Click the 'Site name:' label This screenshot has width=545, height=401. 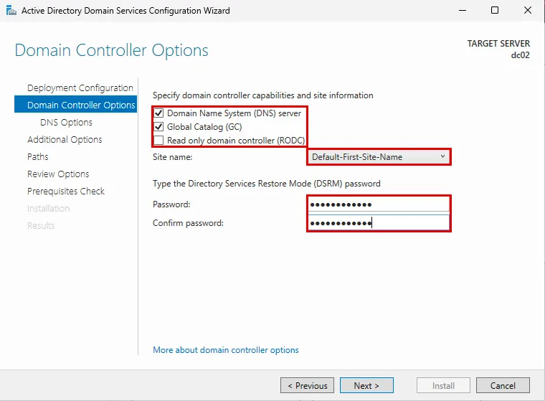172,157
